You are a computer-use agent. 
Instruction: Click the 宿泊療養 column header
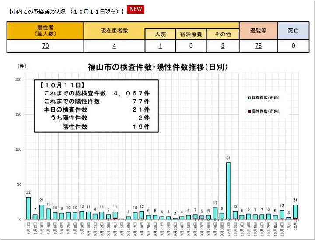pyautogui.click(x=191, y=34)
